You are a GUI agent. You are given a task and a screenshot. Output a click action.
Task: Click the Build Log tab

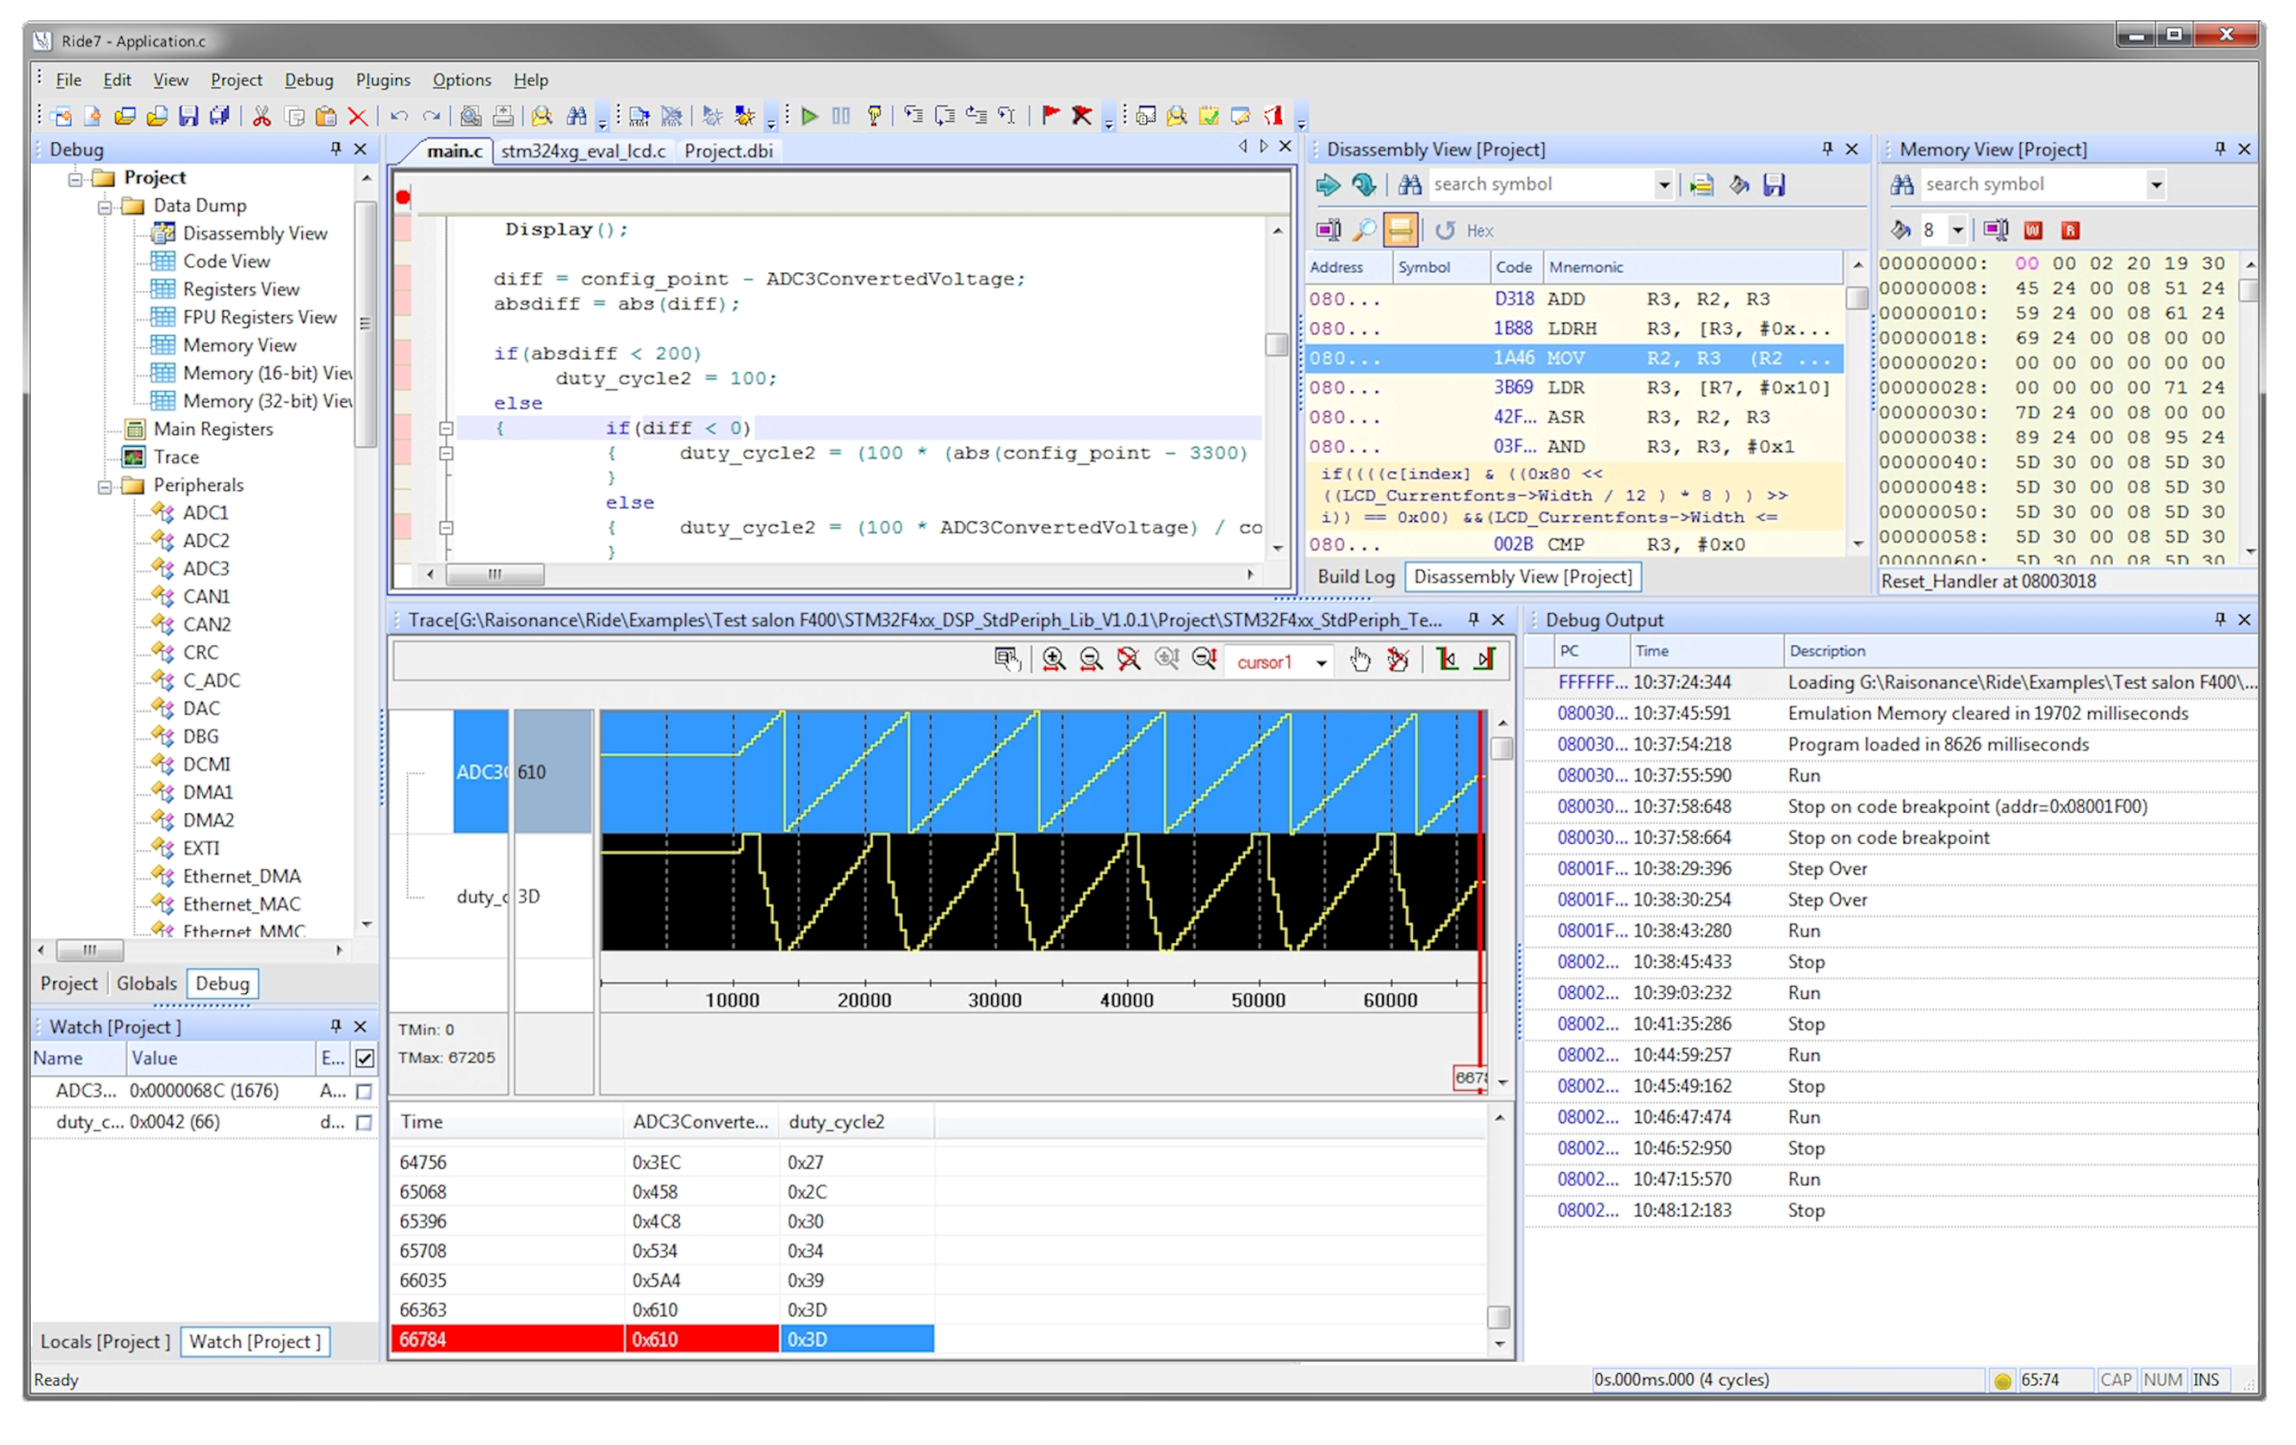click(x=1355, y=577)
